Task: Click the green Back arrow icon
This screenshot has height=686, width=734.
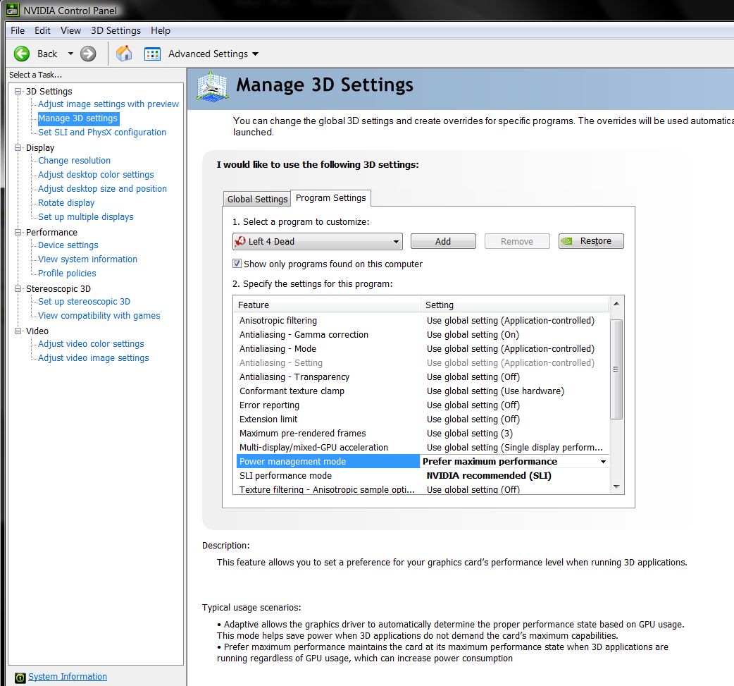Action: [22, 54]
